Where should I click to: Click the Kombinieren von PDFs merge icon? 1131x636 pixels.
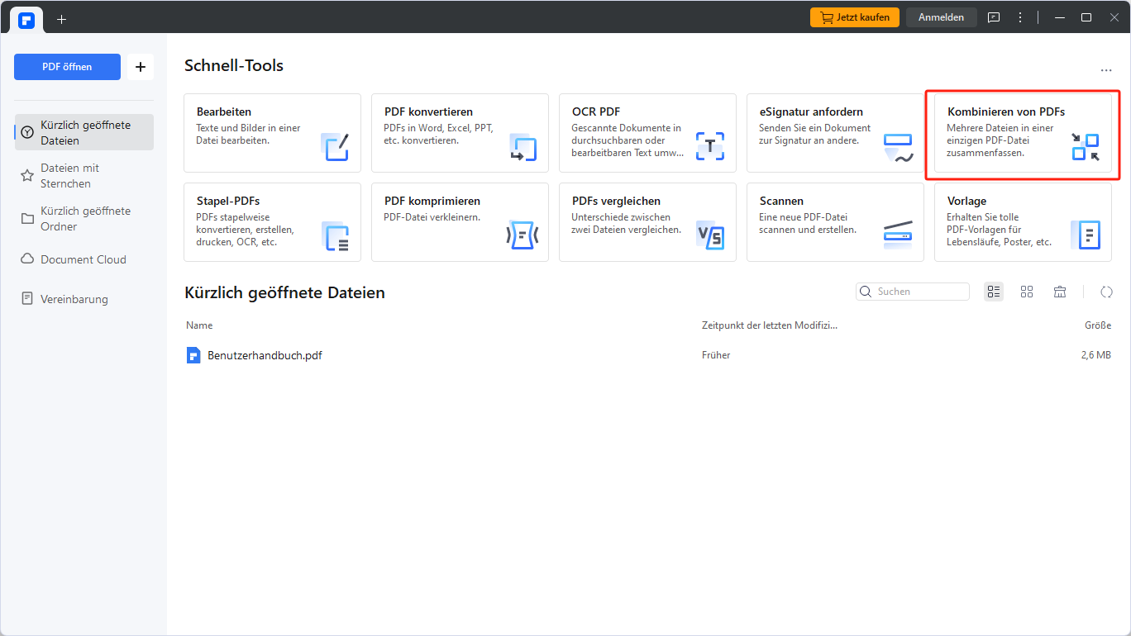tap(1086, 146)
